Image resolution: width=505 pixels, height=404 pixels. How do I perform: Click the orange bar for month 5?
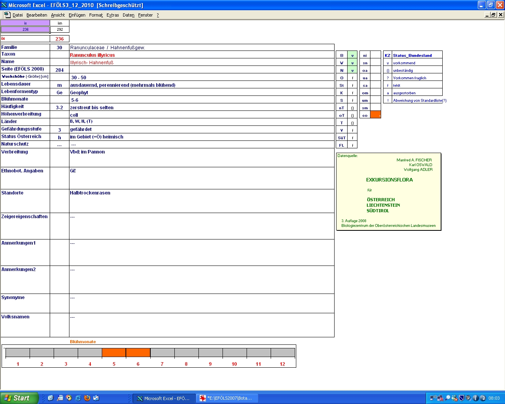point(114,353)
